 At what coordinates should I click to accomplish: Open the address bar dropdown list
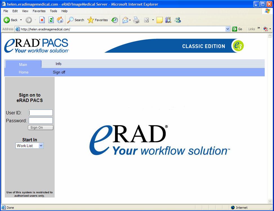pos(228,29)
